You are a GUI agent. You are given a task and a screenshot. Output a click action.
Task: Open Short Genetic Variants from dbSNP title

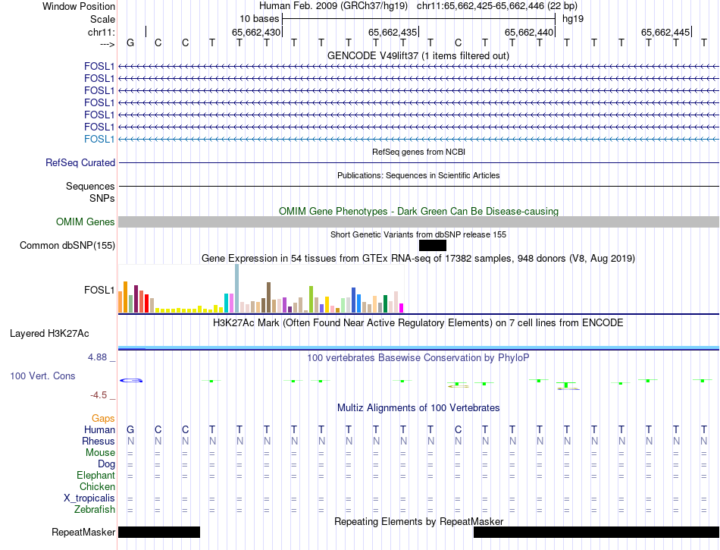coord(418,234)
